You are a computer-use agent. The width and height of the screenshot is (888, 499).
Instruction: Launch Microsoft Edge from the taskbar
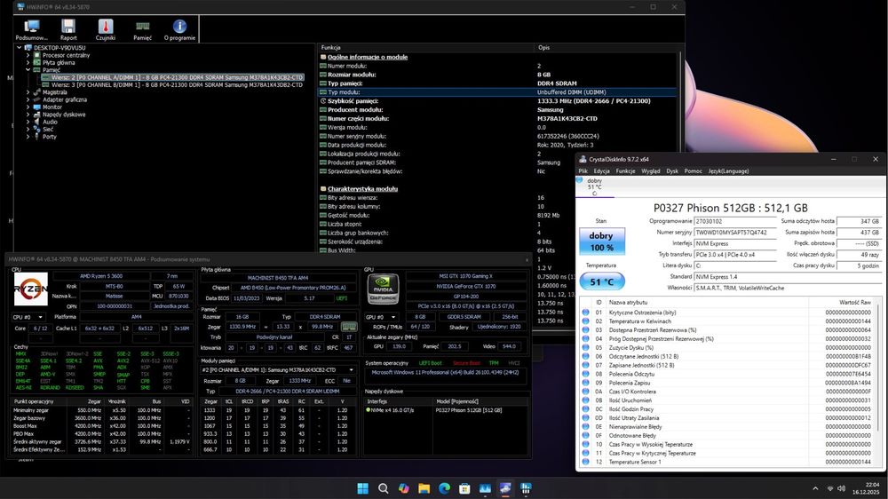pos(444,488)
